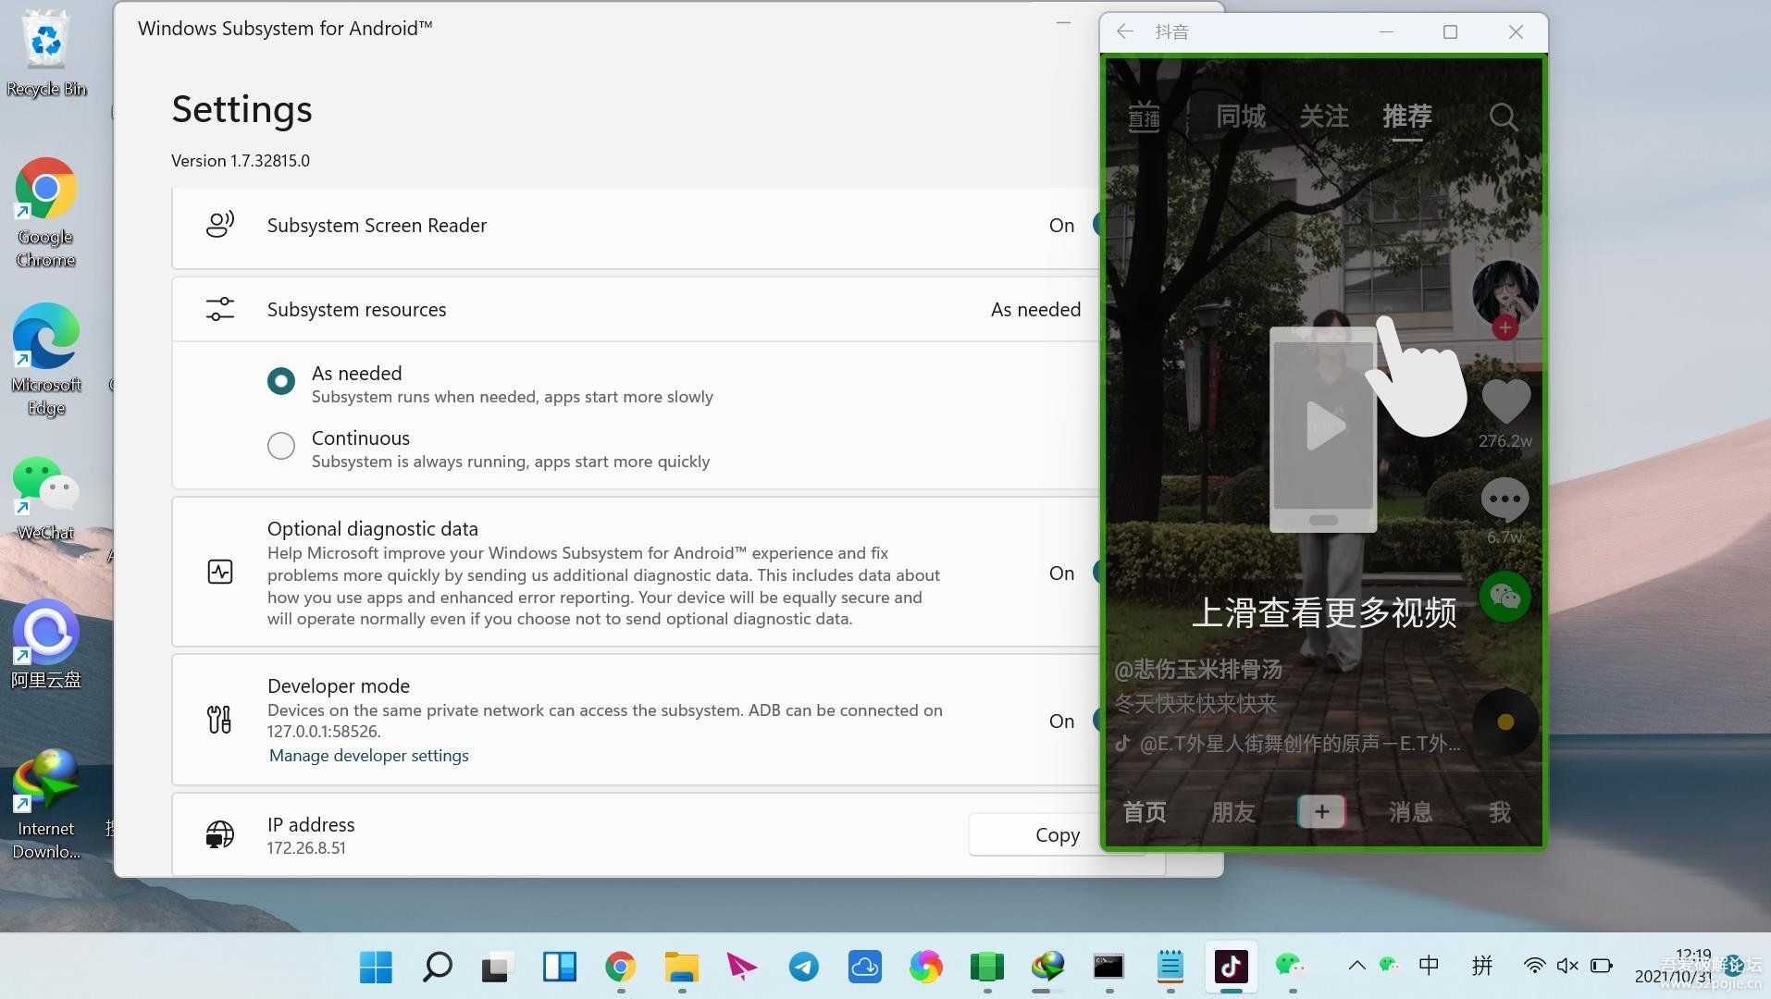Select the Continuous subsystem resources option
Screen dimensions: 1771x999
point(280,445)
